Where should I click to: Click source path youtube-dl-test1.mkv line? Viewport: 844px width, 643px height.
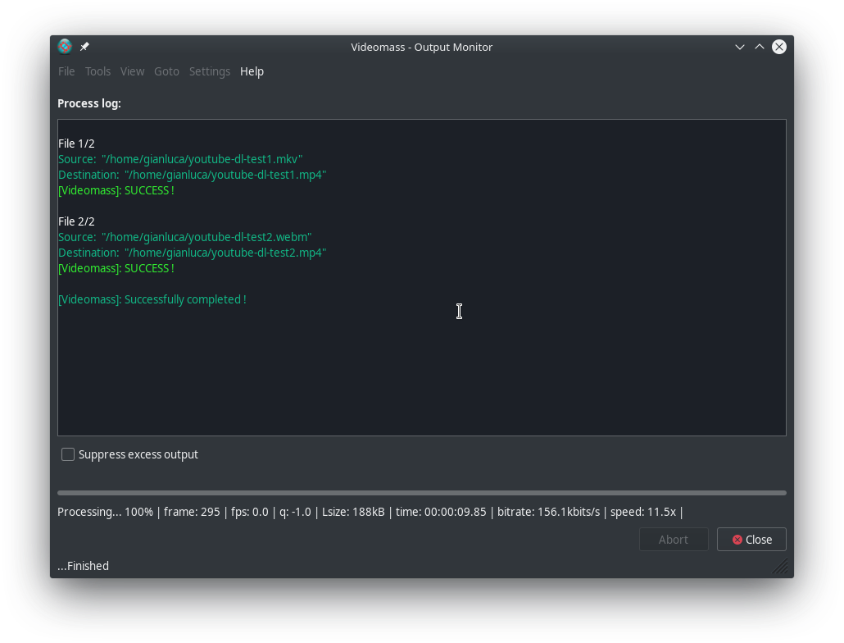tap(180, 159)
